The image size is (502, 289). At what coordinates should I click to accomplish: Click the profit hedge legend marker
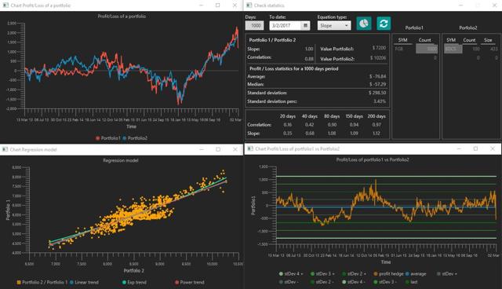(x=376, y=273)
